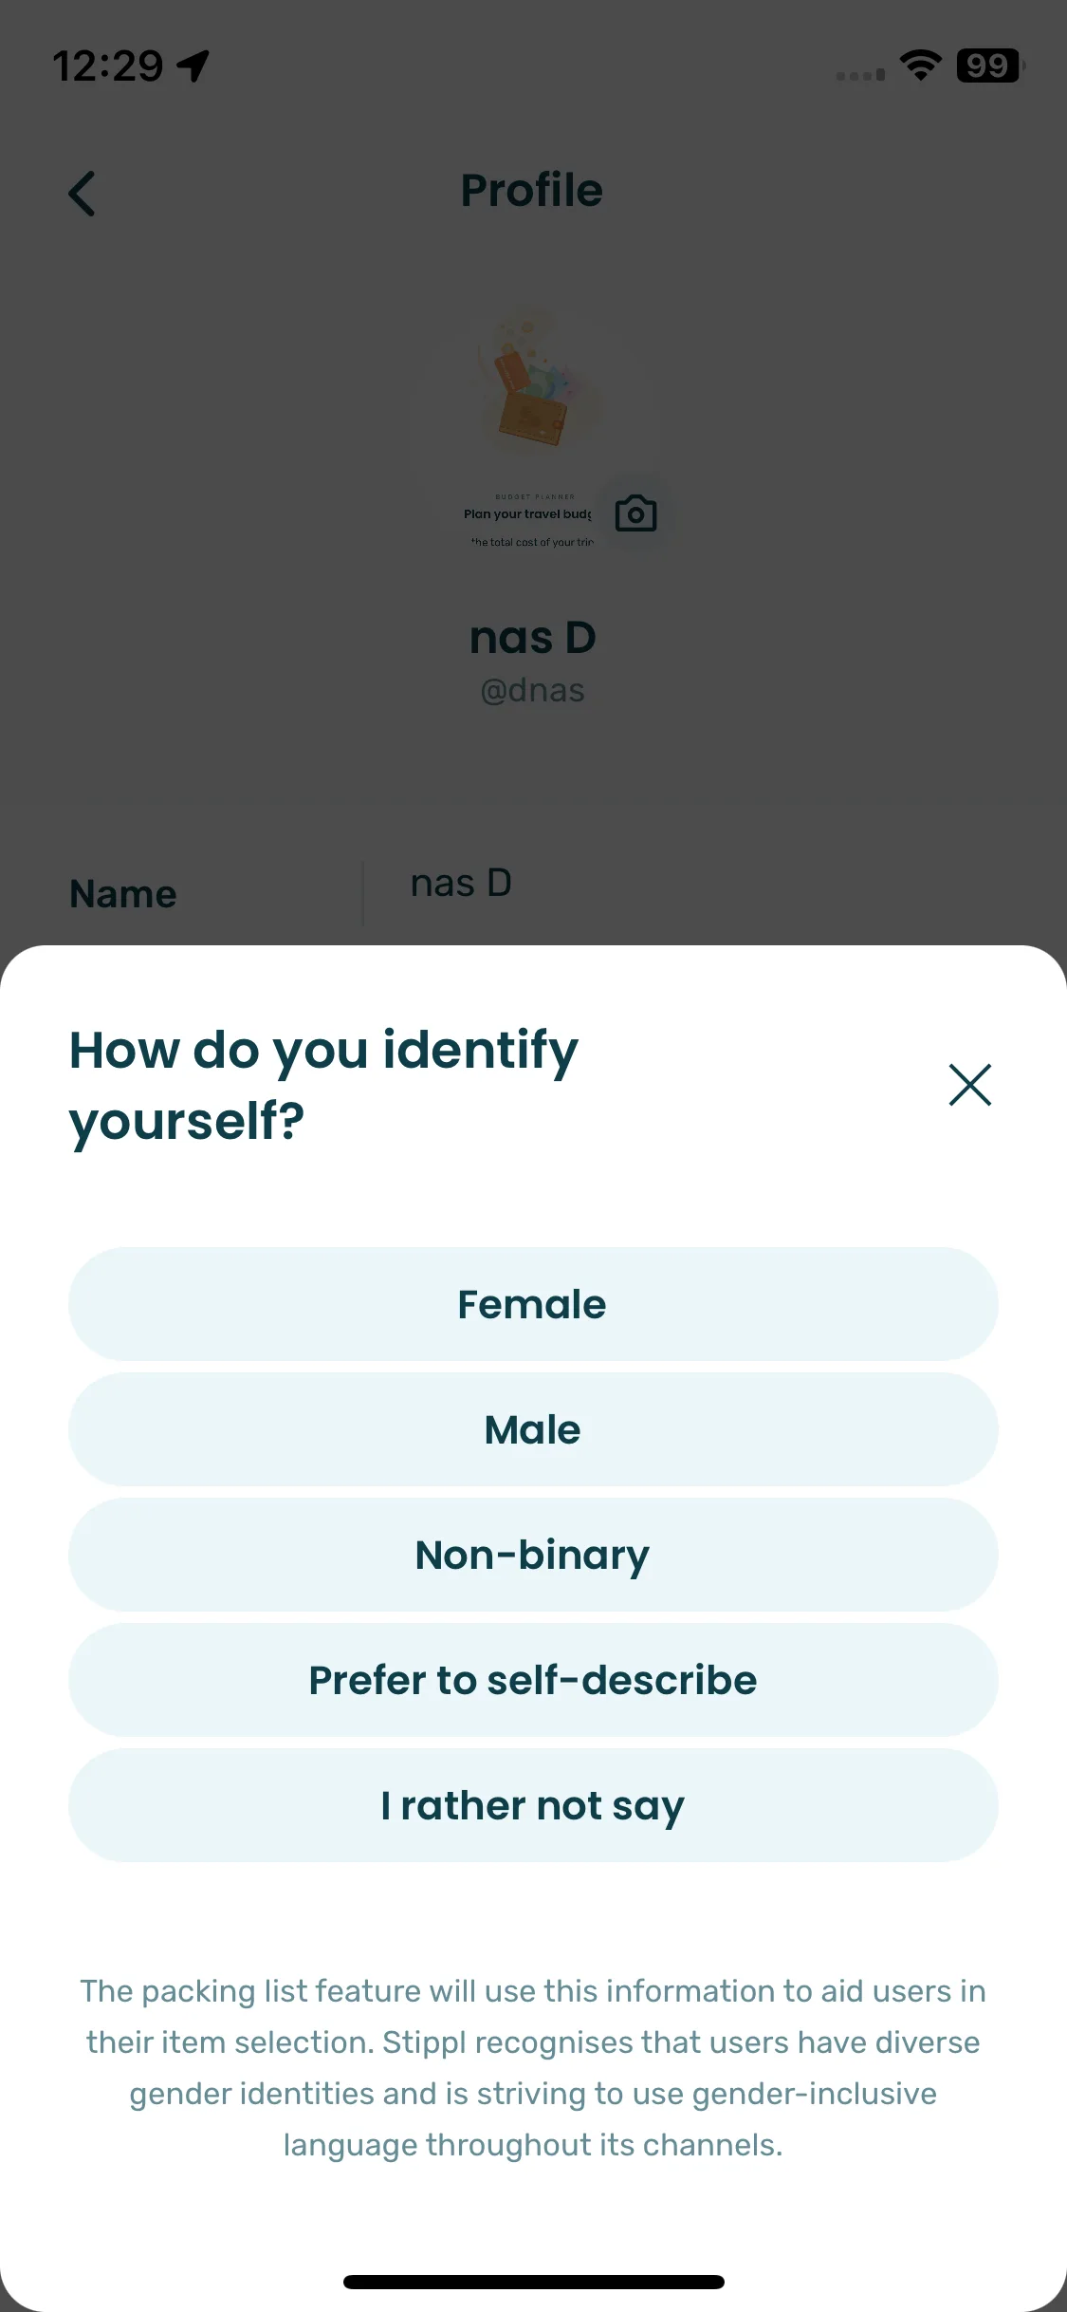The width and height of the screenshot is (1067, 2312).
Task: Tap the home indicator bar
Action: point(533,2282)
